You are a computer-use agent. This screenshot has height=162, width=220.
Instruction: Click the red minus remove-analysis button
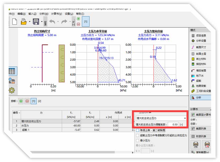[27, 101]
